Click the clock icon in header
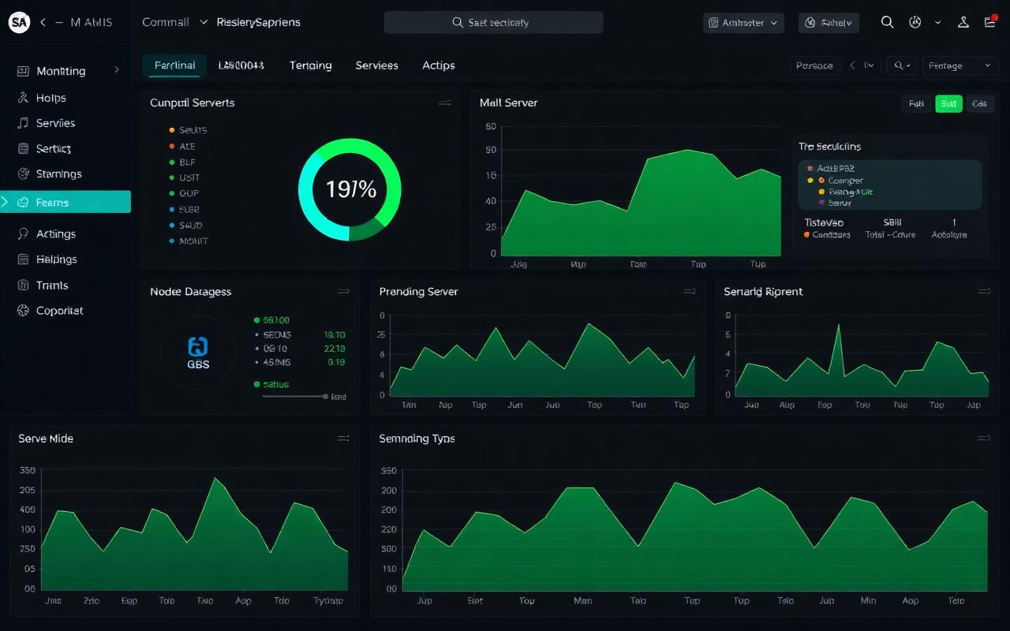1010x631 pixels. point(915,23)
